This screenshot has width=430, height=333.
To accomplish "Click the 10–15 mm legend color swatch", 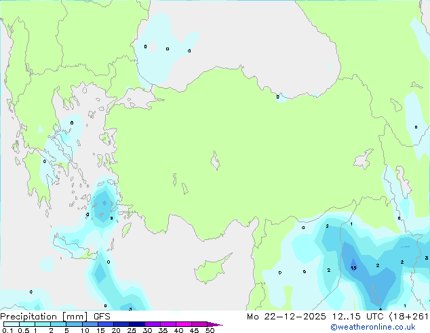I will click(x=90, y=324).
